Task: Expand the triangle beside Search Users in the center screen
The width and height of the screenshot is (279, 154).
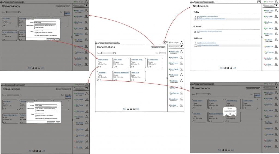Action: coord(182,46)
